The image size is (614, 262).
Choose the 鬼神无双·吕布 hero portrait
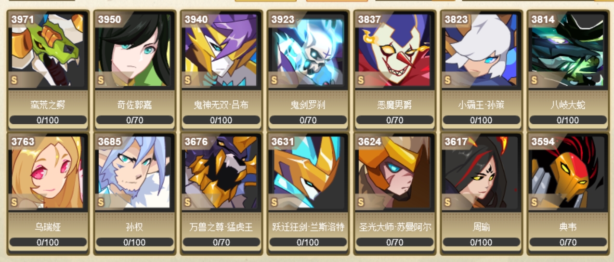click(221, 50)
